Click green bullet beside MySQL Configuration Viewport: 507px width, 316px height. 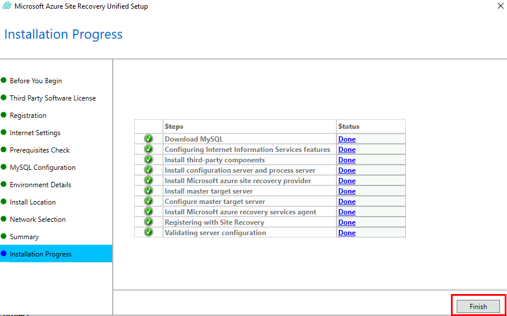tap(3, 167)
